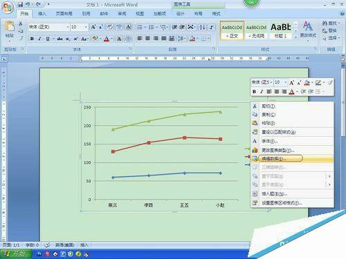
Task: Open the ribbon font name dropdown
Action: click(x=68, y=27)
